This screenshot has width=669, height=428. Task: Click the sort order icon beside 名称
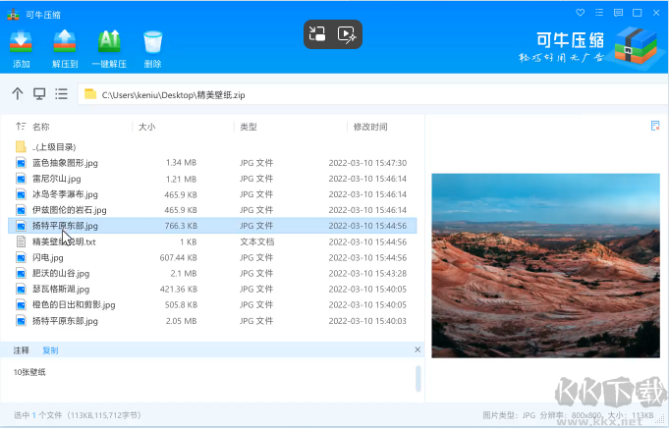tap(20, 127)
